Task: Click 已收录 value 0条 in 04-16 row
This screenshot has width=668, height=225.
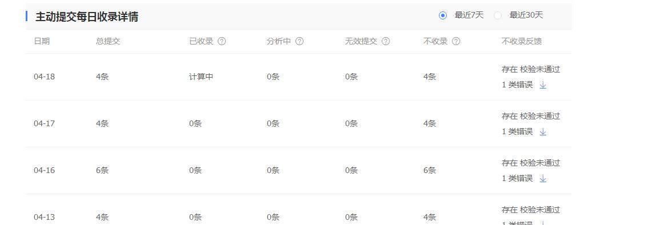Action: [195, 170]
